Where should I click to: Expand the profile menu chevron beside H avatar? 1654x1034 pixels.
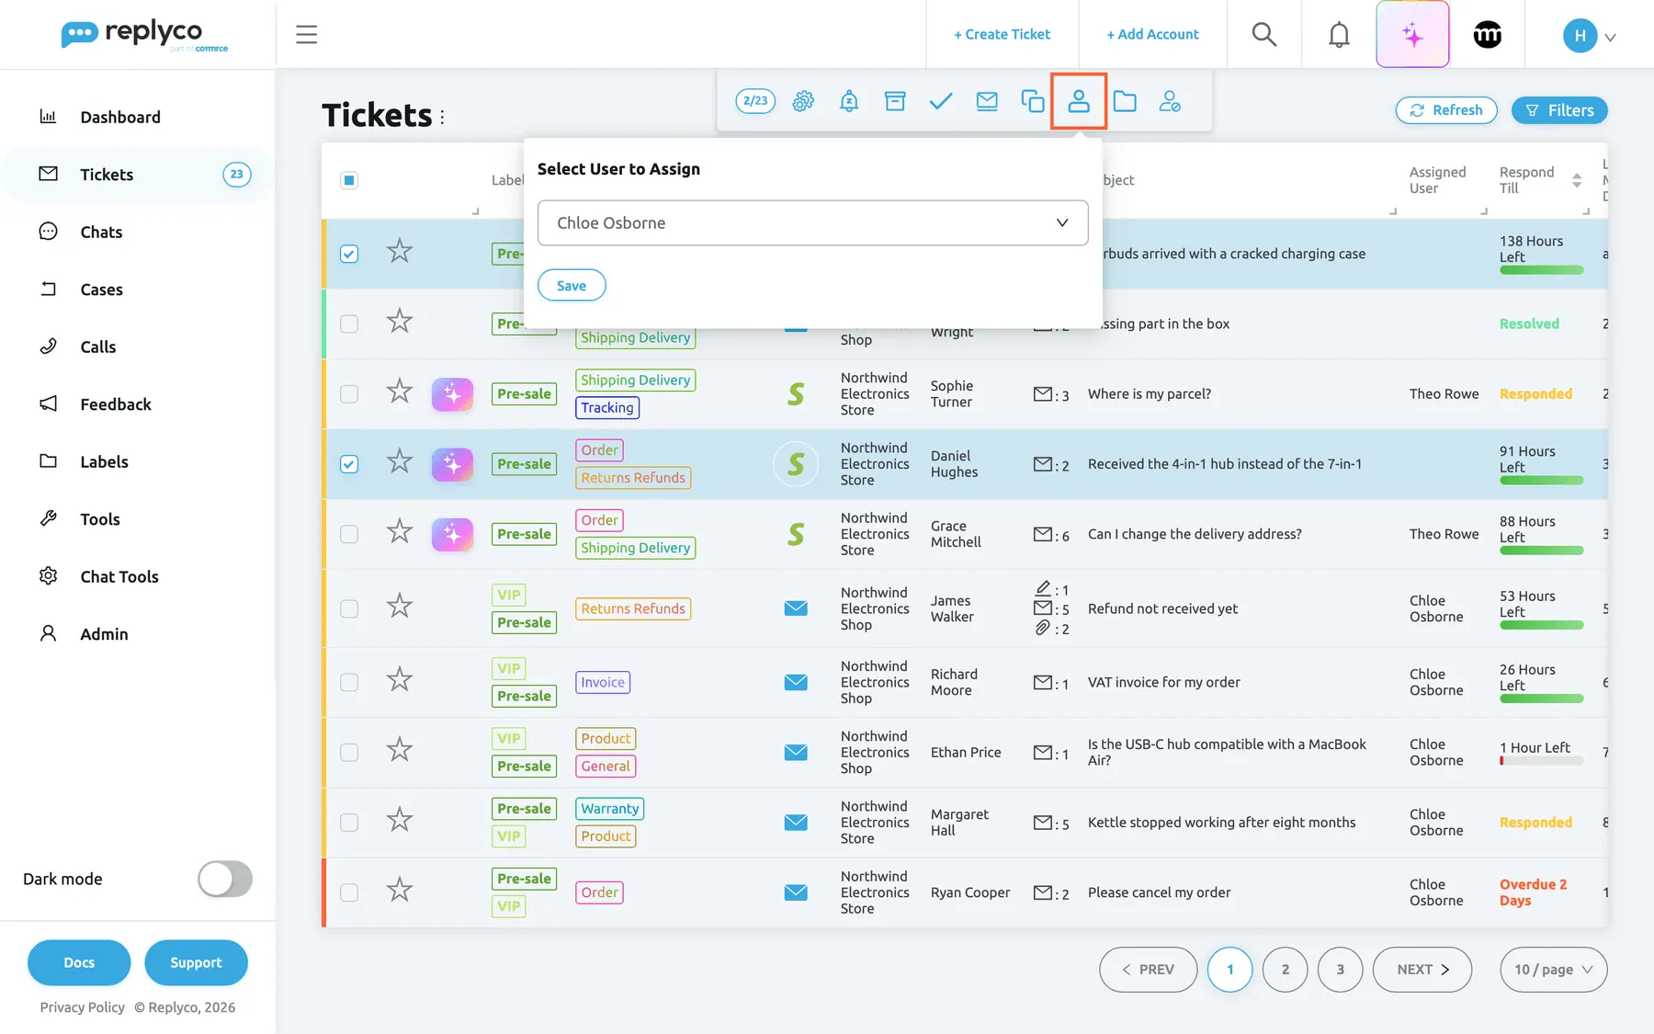click(x=1610, y=38)
